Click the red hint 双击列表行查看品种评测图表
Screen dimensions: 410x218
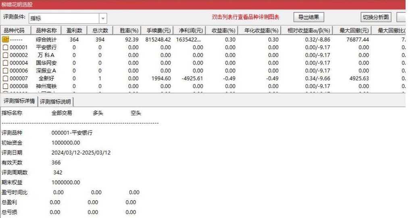coord(246,17)
